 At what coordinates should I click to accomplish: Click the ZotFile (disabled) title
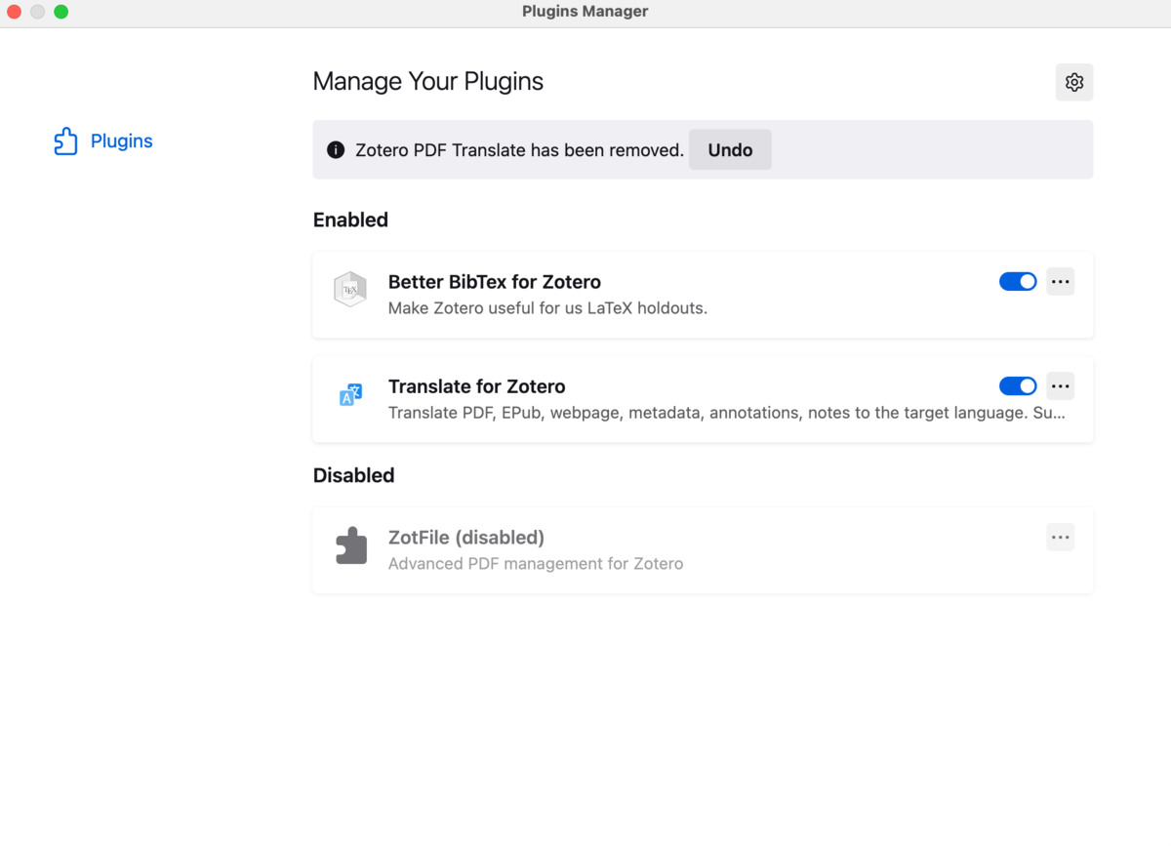pos(466,538)
